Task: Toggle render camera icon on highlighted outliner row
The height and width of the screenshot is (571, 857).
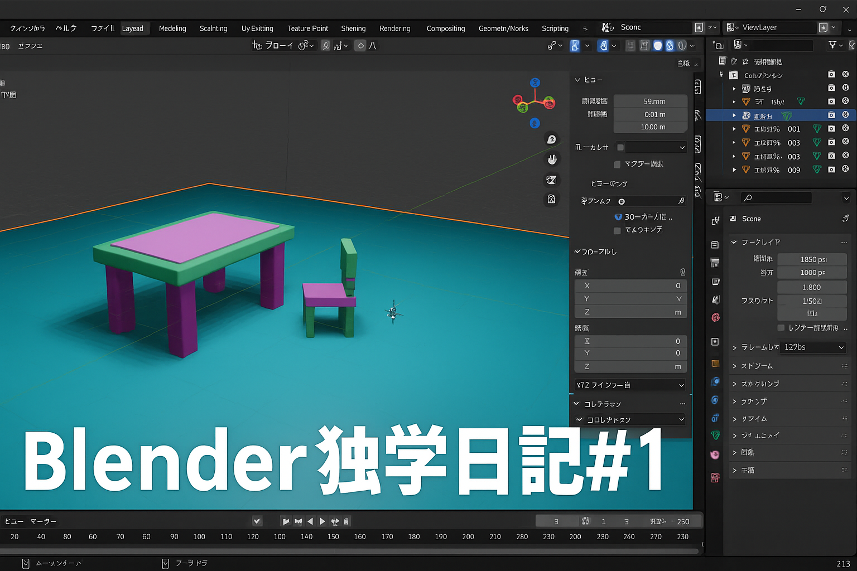Action: (x=831, y=115)
